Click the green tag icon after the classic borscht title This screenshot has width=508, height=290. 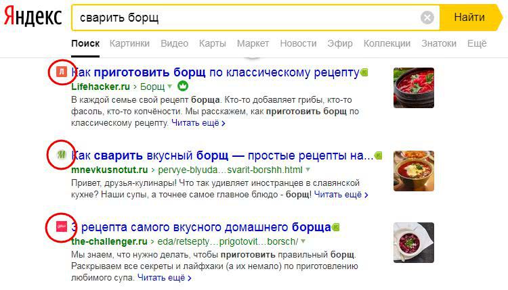point(364,72)
